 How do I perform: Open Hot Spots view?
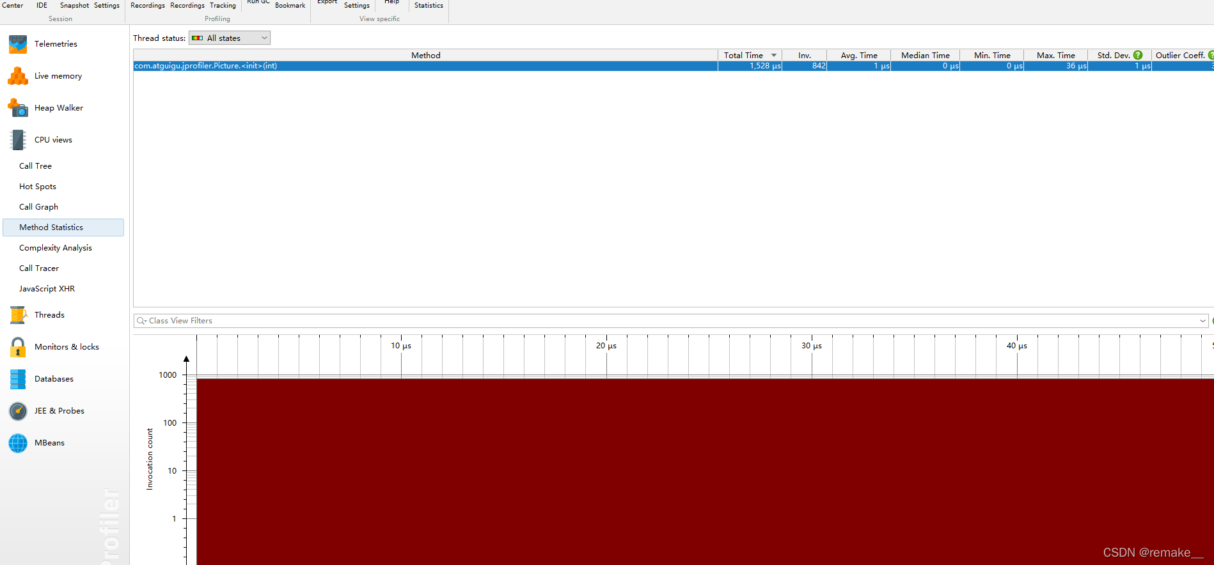pyautogui.click(x=38, y=187)
